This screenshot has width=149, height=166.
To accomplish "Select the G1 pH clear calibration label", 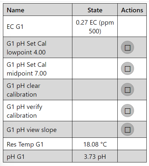I will click(23, 90).
